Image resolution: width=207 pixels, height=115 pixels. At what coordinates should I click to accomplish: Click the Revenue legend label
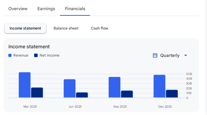[x=21, y=55]
